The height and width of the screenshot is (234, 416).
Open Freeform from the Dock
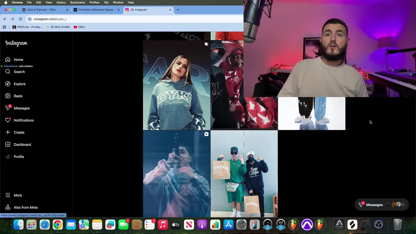point(110,225)
